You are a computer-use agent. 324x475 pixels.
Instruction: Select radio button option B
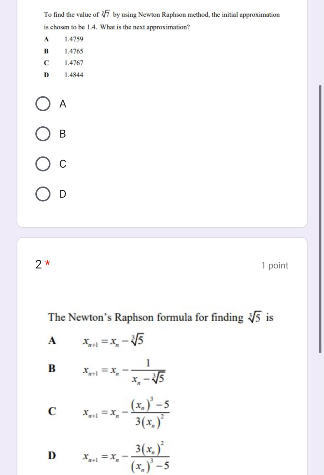pos(43,134)
